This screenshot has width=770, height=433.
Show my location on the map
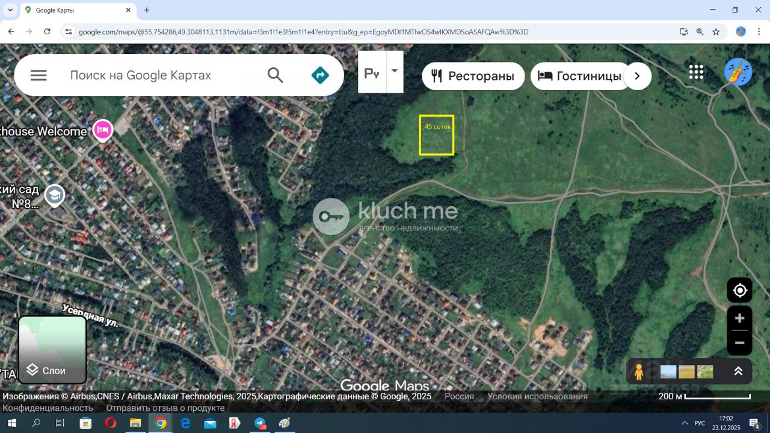click(740, 291)
